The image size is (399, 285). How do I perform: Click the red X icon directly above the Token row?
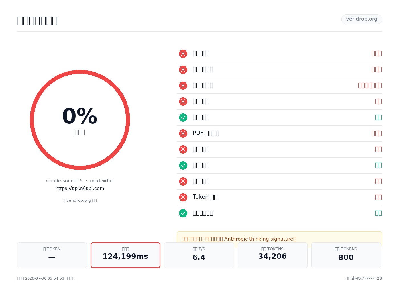pos(183,181)
